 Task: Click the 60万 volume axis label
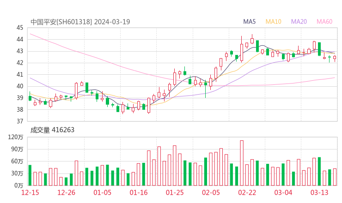17,161
